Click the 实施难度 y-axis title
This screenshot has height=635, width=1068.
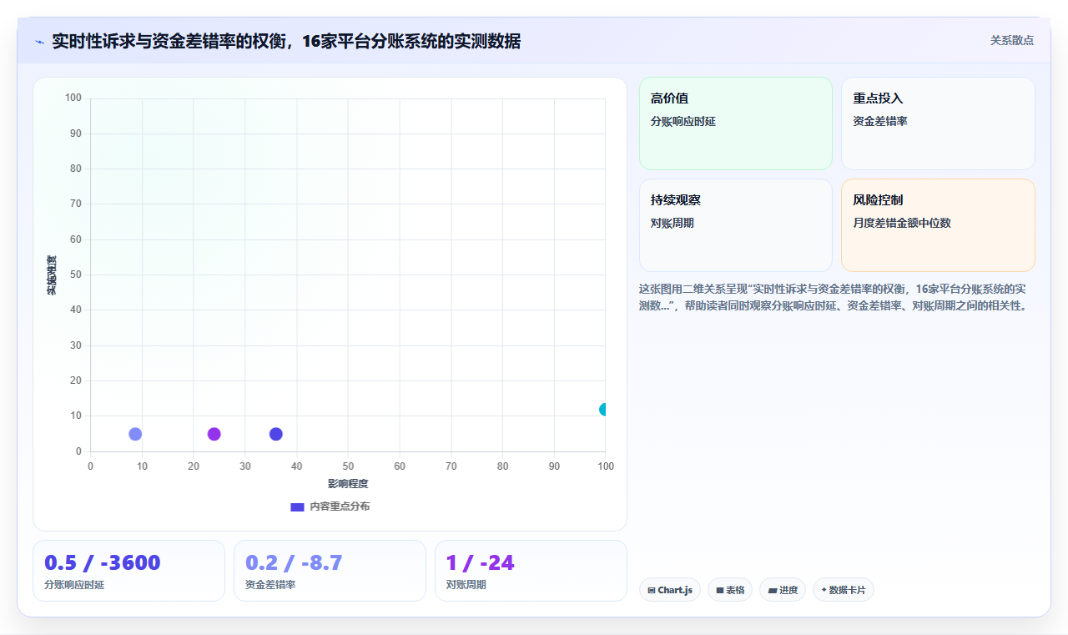(52, 275)
